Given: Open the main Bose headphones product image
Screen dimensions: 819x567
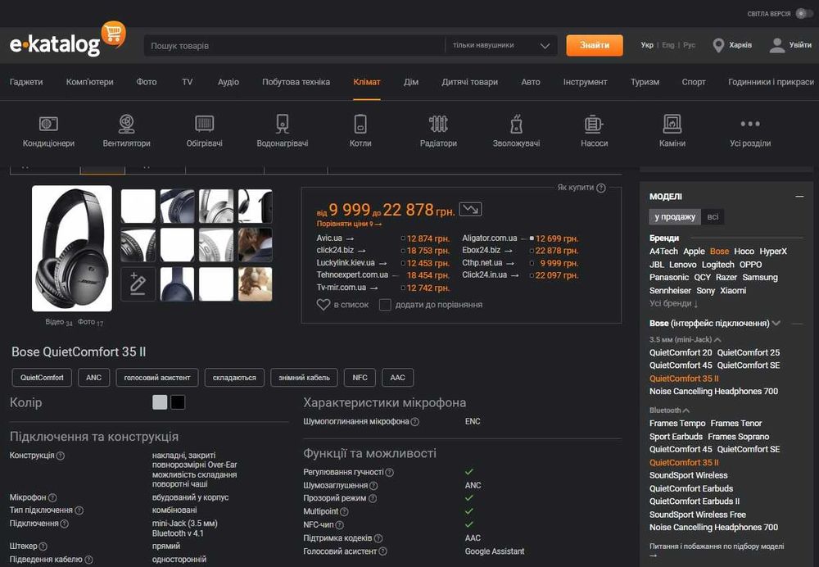Looking at the screenshot, I should [x=72, y=248].
